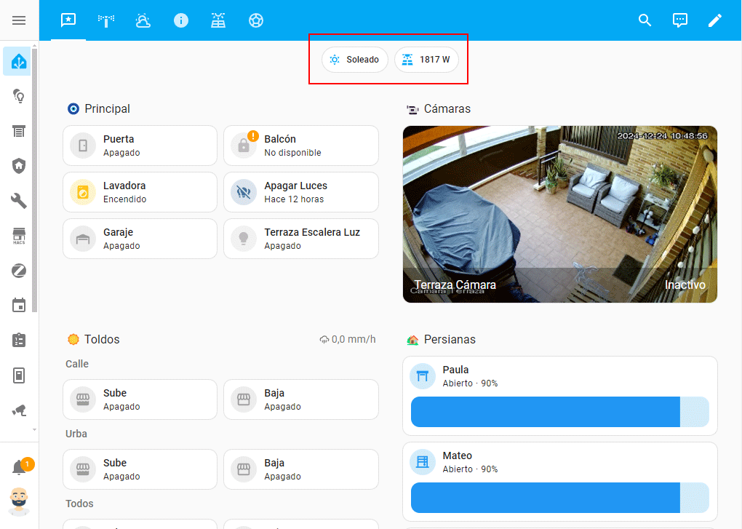Image resolution: width=742 pixels, height=529 pixels.
Task: Toggle the Terraza Escalera Luz tile
Action: click(301, 239)
